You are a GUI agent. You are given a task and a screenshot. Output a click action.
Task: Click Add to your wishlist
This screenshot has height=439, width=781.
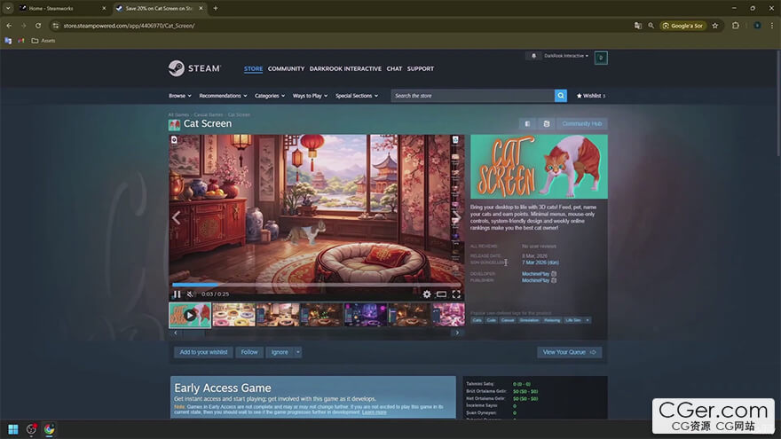point(203,352)
